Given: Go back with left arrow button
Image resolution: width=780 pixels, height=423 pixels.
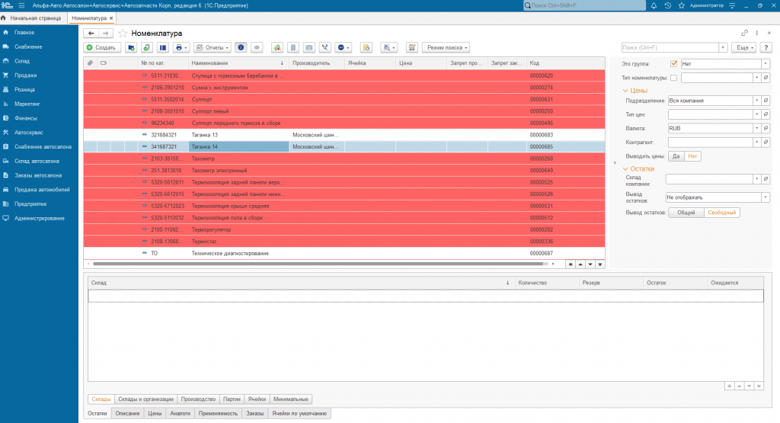Looking at the screenshot, I should coord(91,34).
